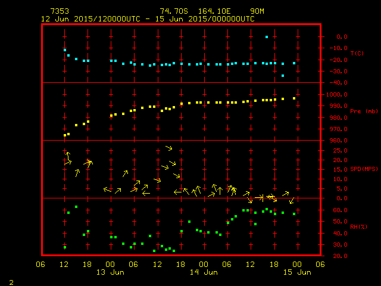Select the last yellow pressure point on the right
The height and width of the screenshot is (286, 381).
coord(294,98)
